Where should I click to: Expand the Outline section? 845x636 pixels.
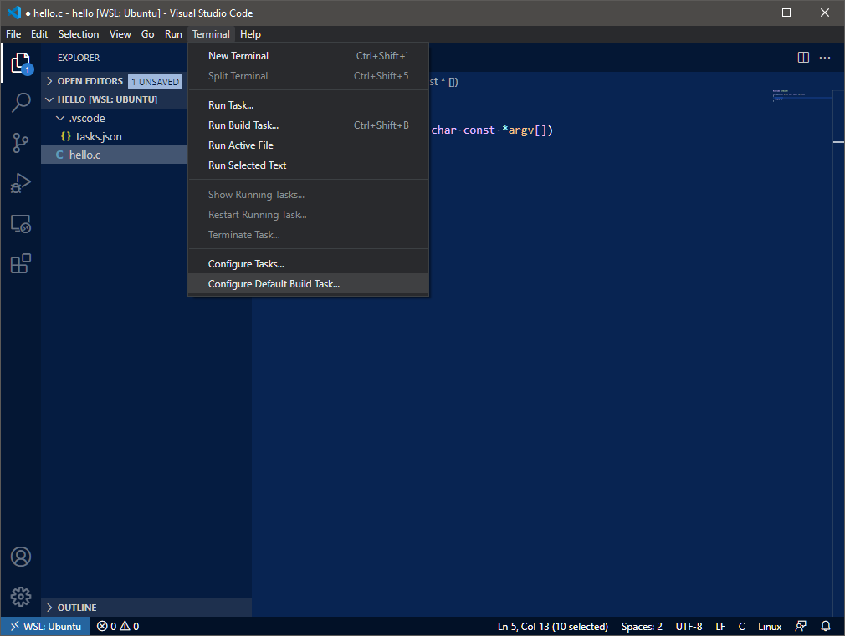coord(49,608)
